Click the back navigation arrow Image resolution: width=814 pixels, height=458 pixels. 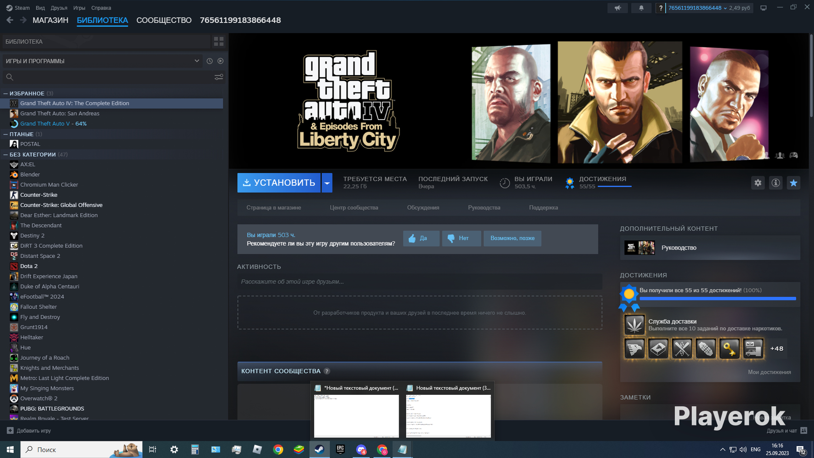10,20
